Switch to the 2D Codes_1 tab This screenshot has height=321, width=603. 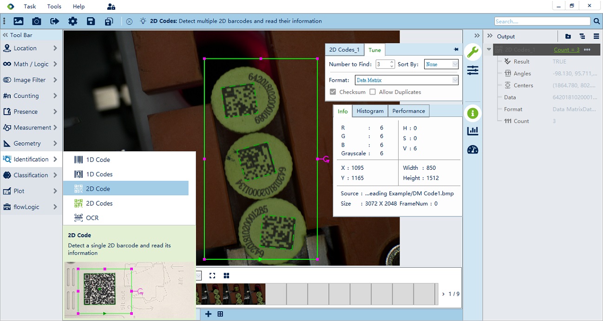click(344, 50)
